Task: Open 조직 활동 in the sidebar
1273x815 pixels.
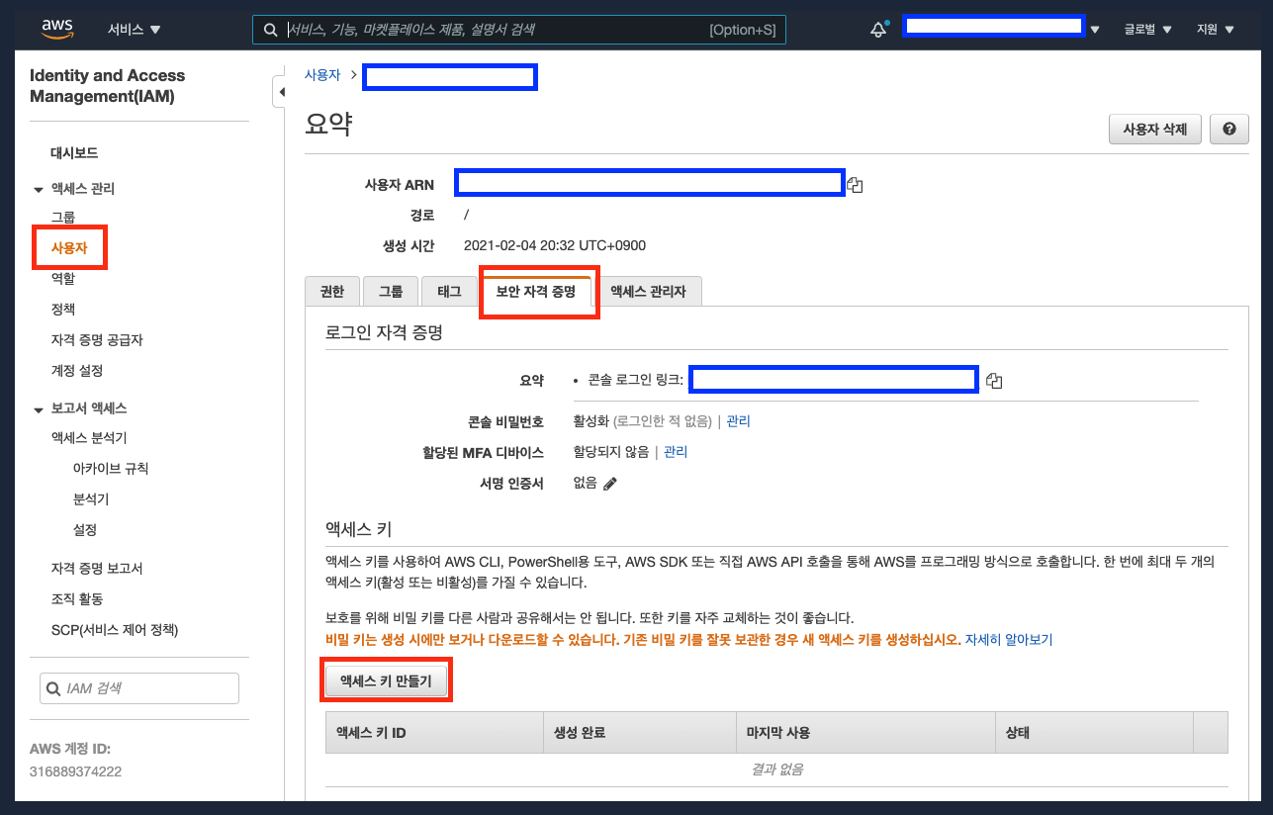Action: pos(77,599)
